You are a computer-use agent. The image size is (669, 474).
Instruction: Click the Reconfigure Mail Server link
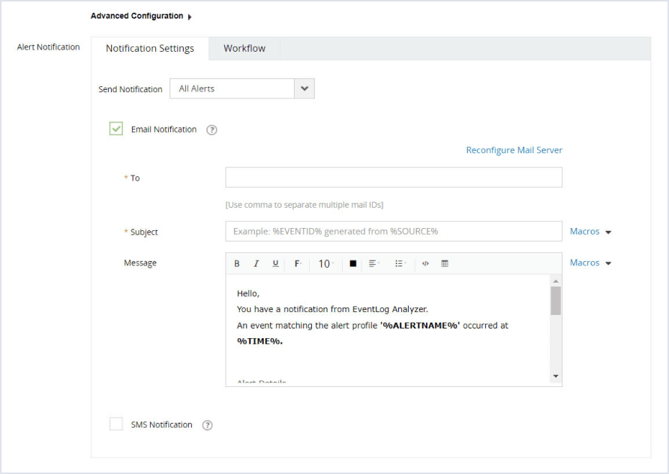tap(514, 150)
